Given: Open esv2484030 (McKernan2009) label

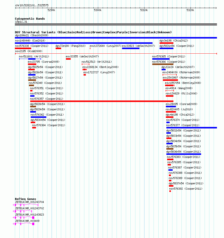Looking at the screenshot, I should 181,72.
